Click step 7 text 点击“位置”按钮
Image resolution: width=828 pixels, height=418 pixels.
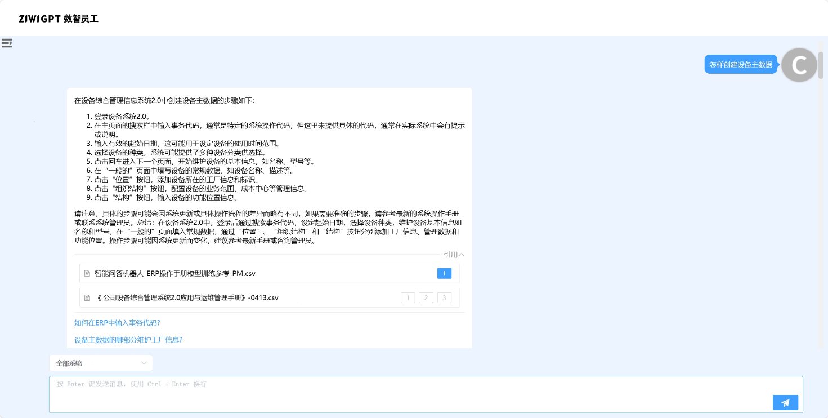coord(176,180)
